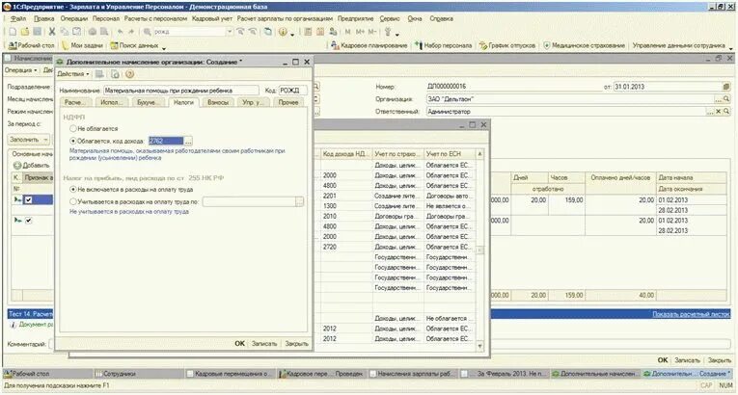Open '...' selector in Организация field
The height and width of the screenshot is (395, 738).
click(x=719, y=99)
